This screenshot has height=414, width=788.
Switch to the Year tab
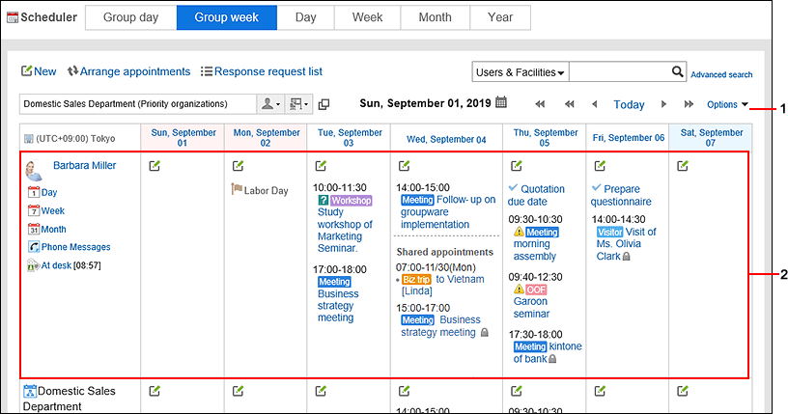[500, 17]
